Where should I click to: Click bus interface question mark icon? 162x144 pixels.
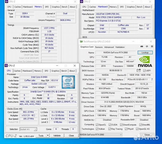tap(152, 79)
